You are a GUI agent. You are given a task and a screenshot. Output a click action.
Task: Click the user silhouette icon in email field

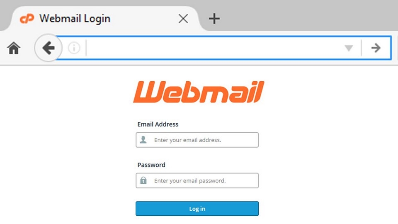143,140
